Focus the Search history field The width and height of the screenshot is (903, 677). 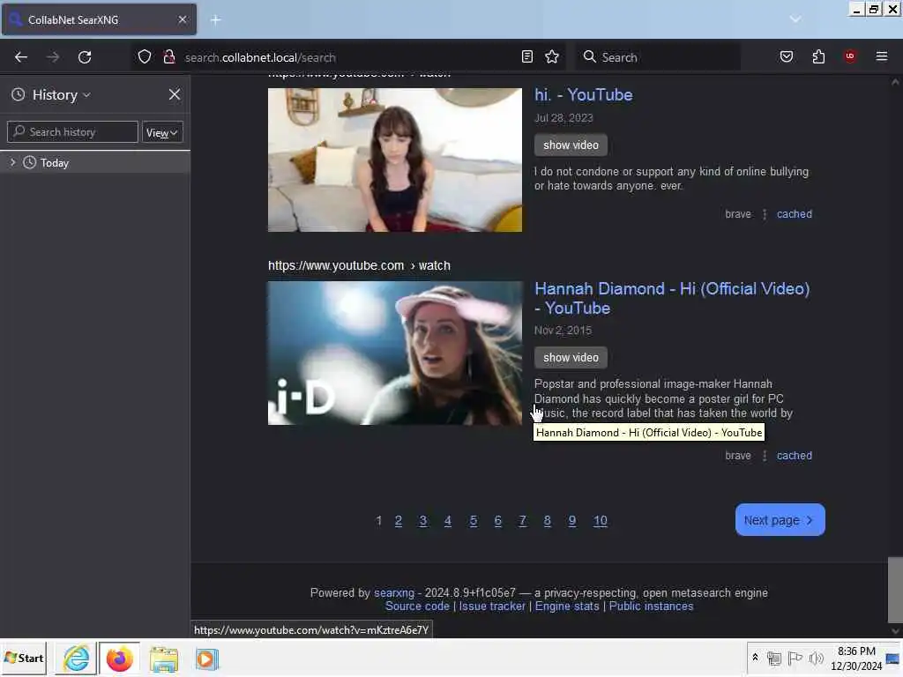coord(72,132)
